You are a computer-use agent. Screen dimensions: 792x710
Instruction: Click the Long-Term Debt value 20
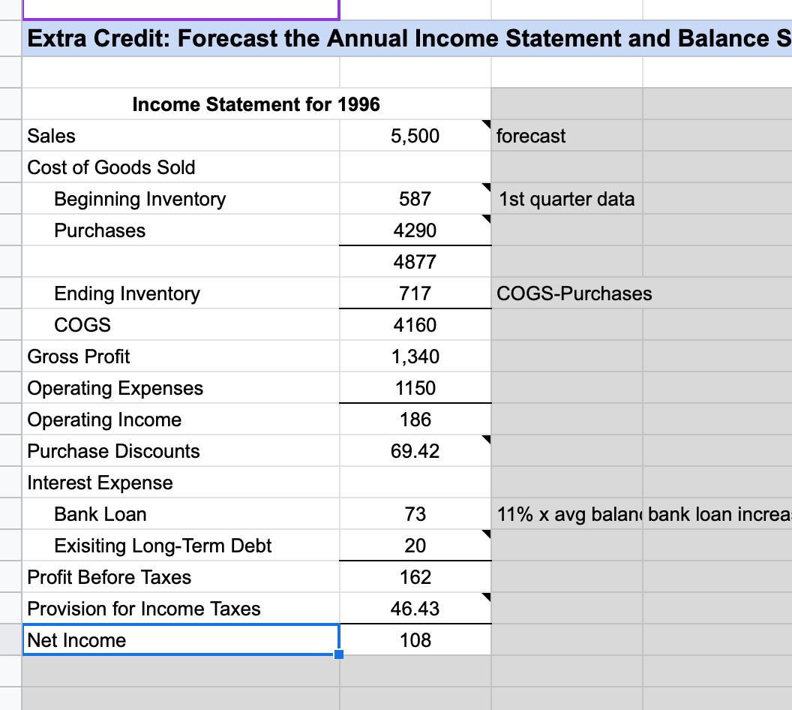click(415, 546)
